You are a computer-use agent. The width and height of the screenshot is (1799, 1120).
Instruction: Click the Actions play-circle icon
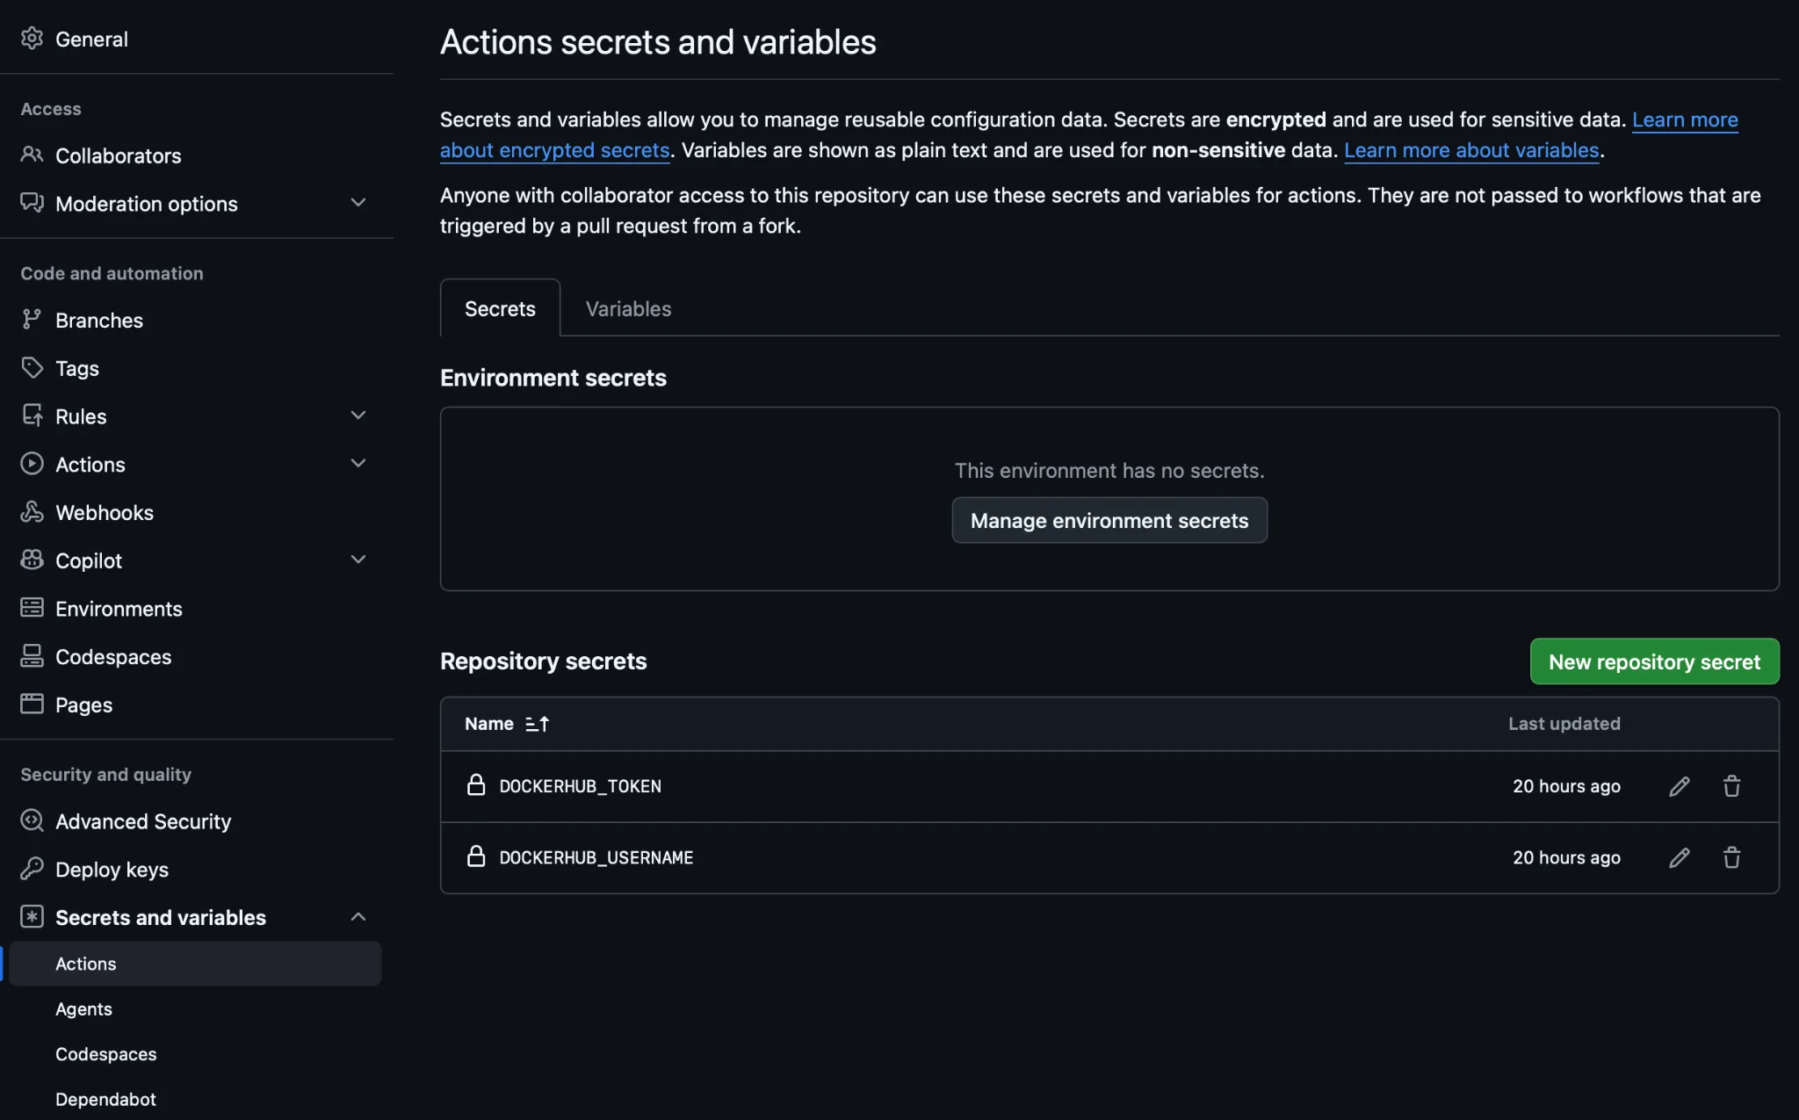click(x=33, y=464)
